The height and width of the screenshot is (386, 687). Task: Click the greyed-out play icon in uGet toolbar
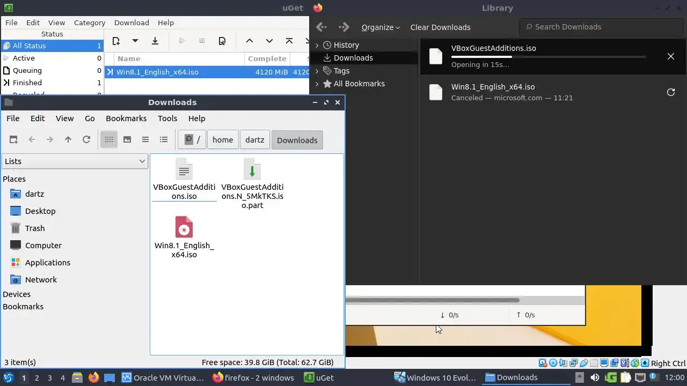[x=181, y=41]
